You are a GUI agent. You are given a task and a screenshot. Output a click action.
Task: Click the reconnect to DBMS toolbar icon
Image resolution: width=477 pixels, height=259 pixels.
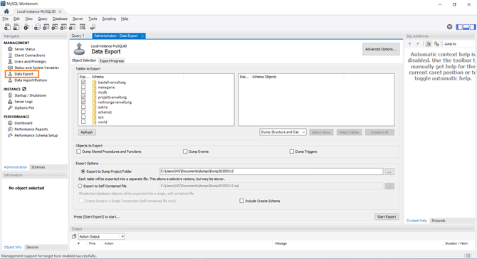[93, 27]
